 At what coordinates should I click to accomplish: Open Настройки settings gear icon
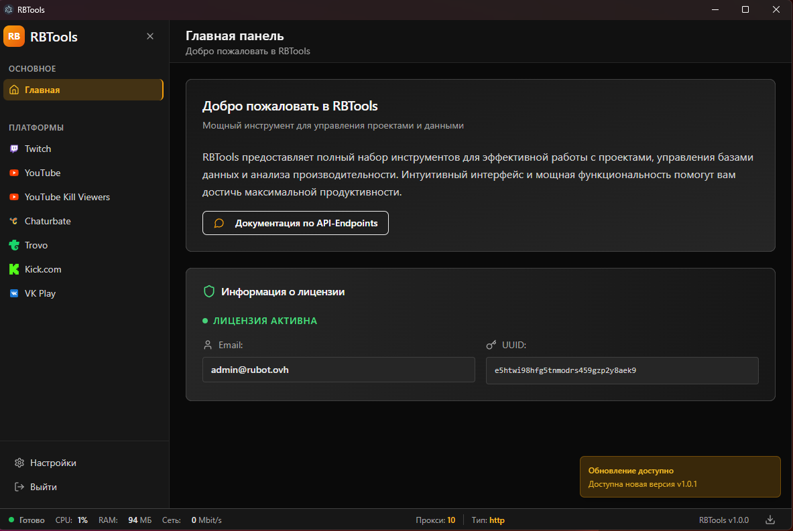(x=19, y=463)
